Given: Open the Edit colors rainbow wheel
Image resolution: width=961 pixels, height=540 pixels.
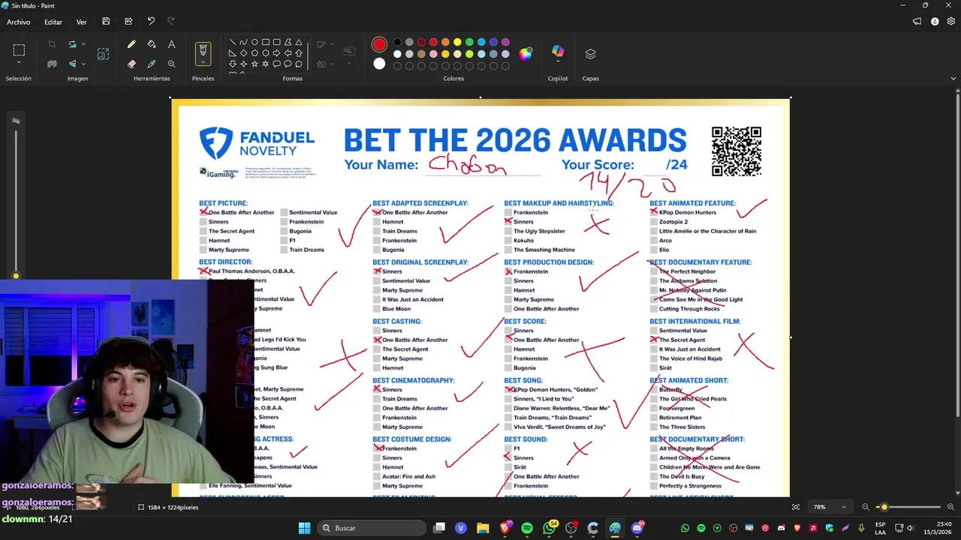Looking at the screenshot, I should coord(526,53).
